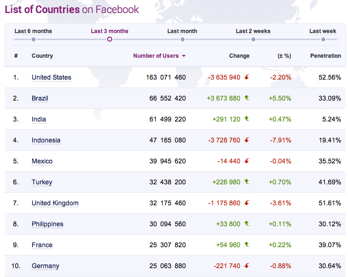
Task: Open the Philippines country link
Action: 48,224
